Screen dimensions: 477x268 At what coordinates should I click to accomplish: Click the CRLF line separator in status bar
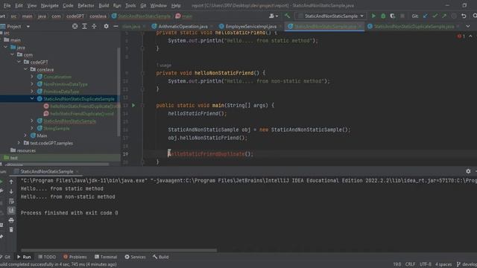pos(410,264)
